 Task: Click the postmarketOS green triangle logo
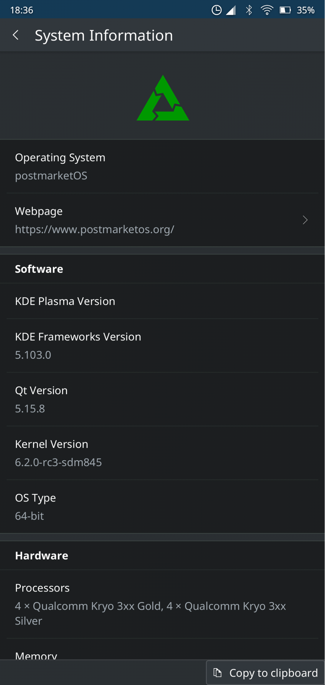(163, 99)
